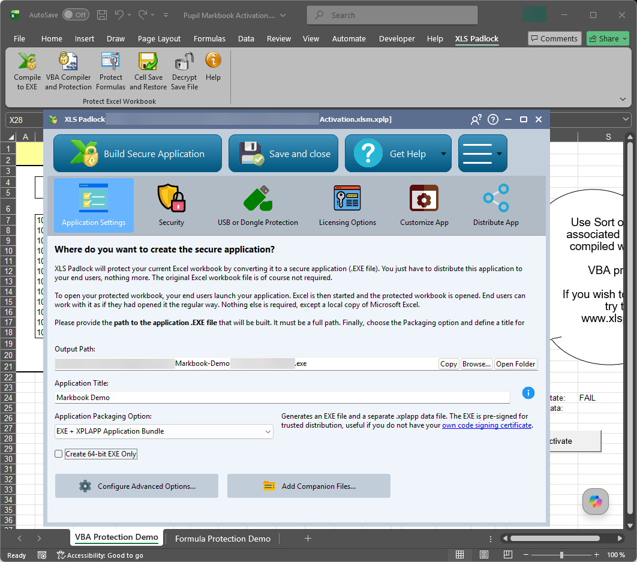Select the VBA Protection Demo sheet tab
The width and height of the screenshot is (637, 562).
(x=116, y=537)
